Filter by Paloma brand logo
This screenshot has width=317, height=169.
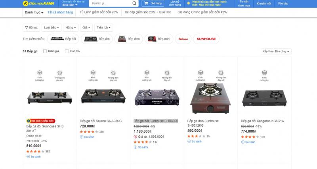click(x=183, y=39)
